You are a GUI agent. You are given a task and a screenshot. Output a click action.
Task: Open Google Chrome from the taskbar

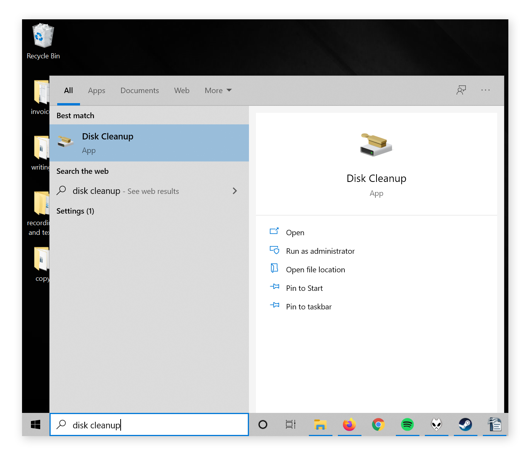(378, 424)
